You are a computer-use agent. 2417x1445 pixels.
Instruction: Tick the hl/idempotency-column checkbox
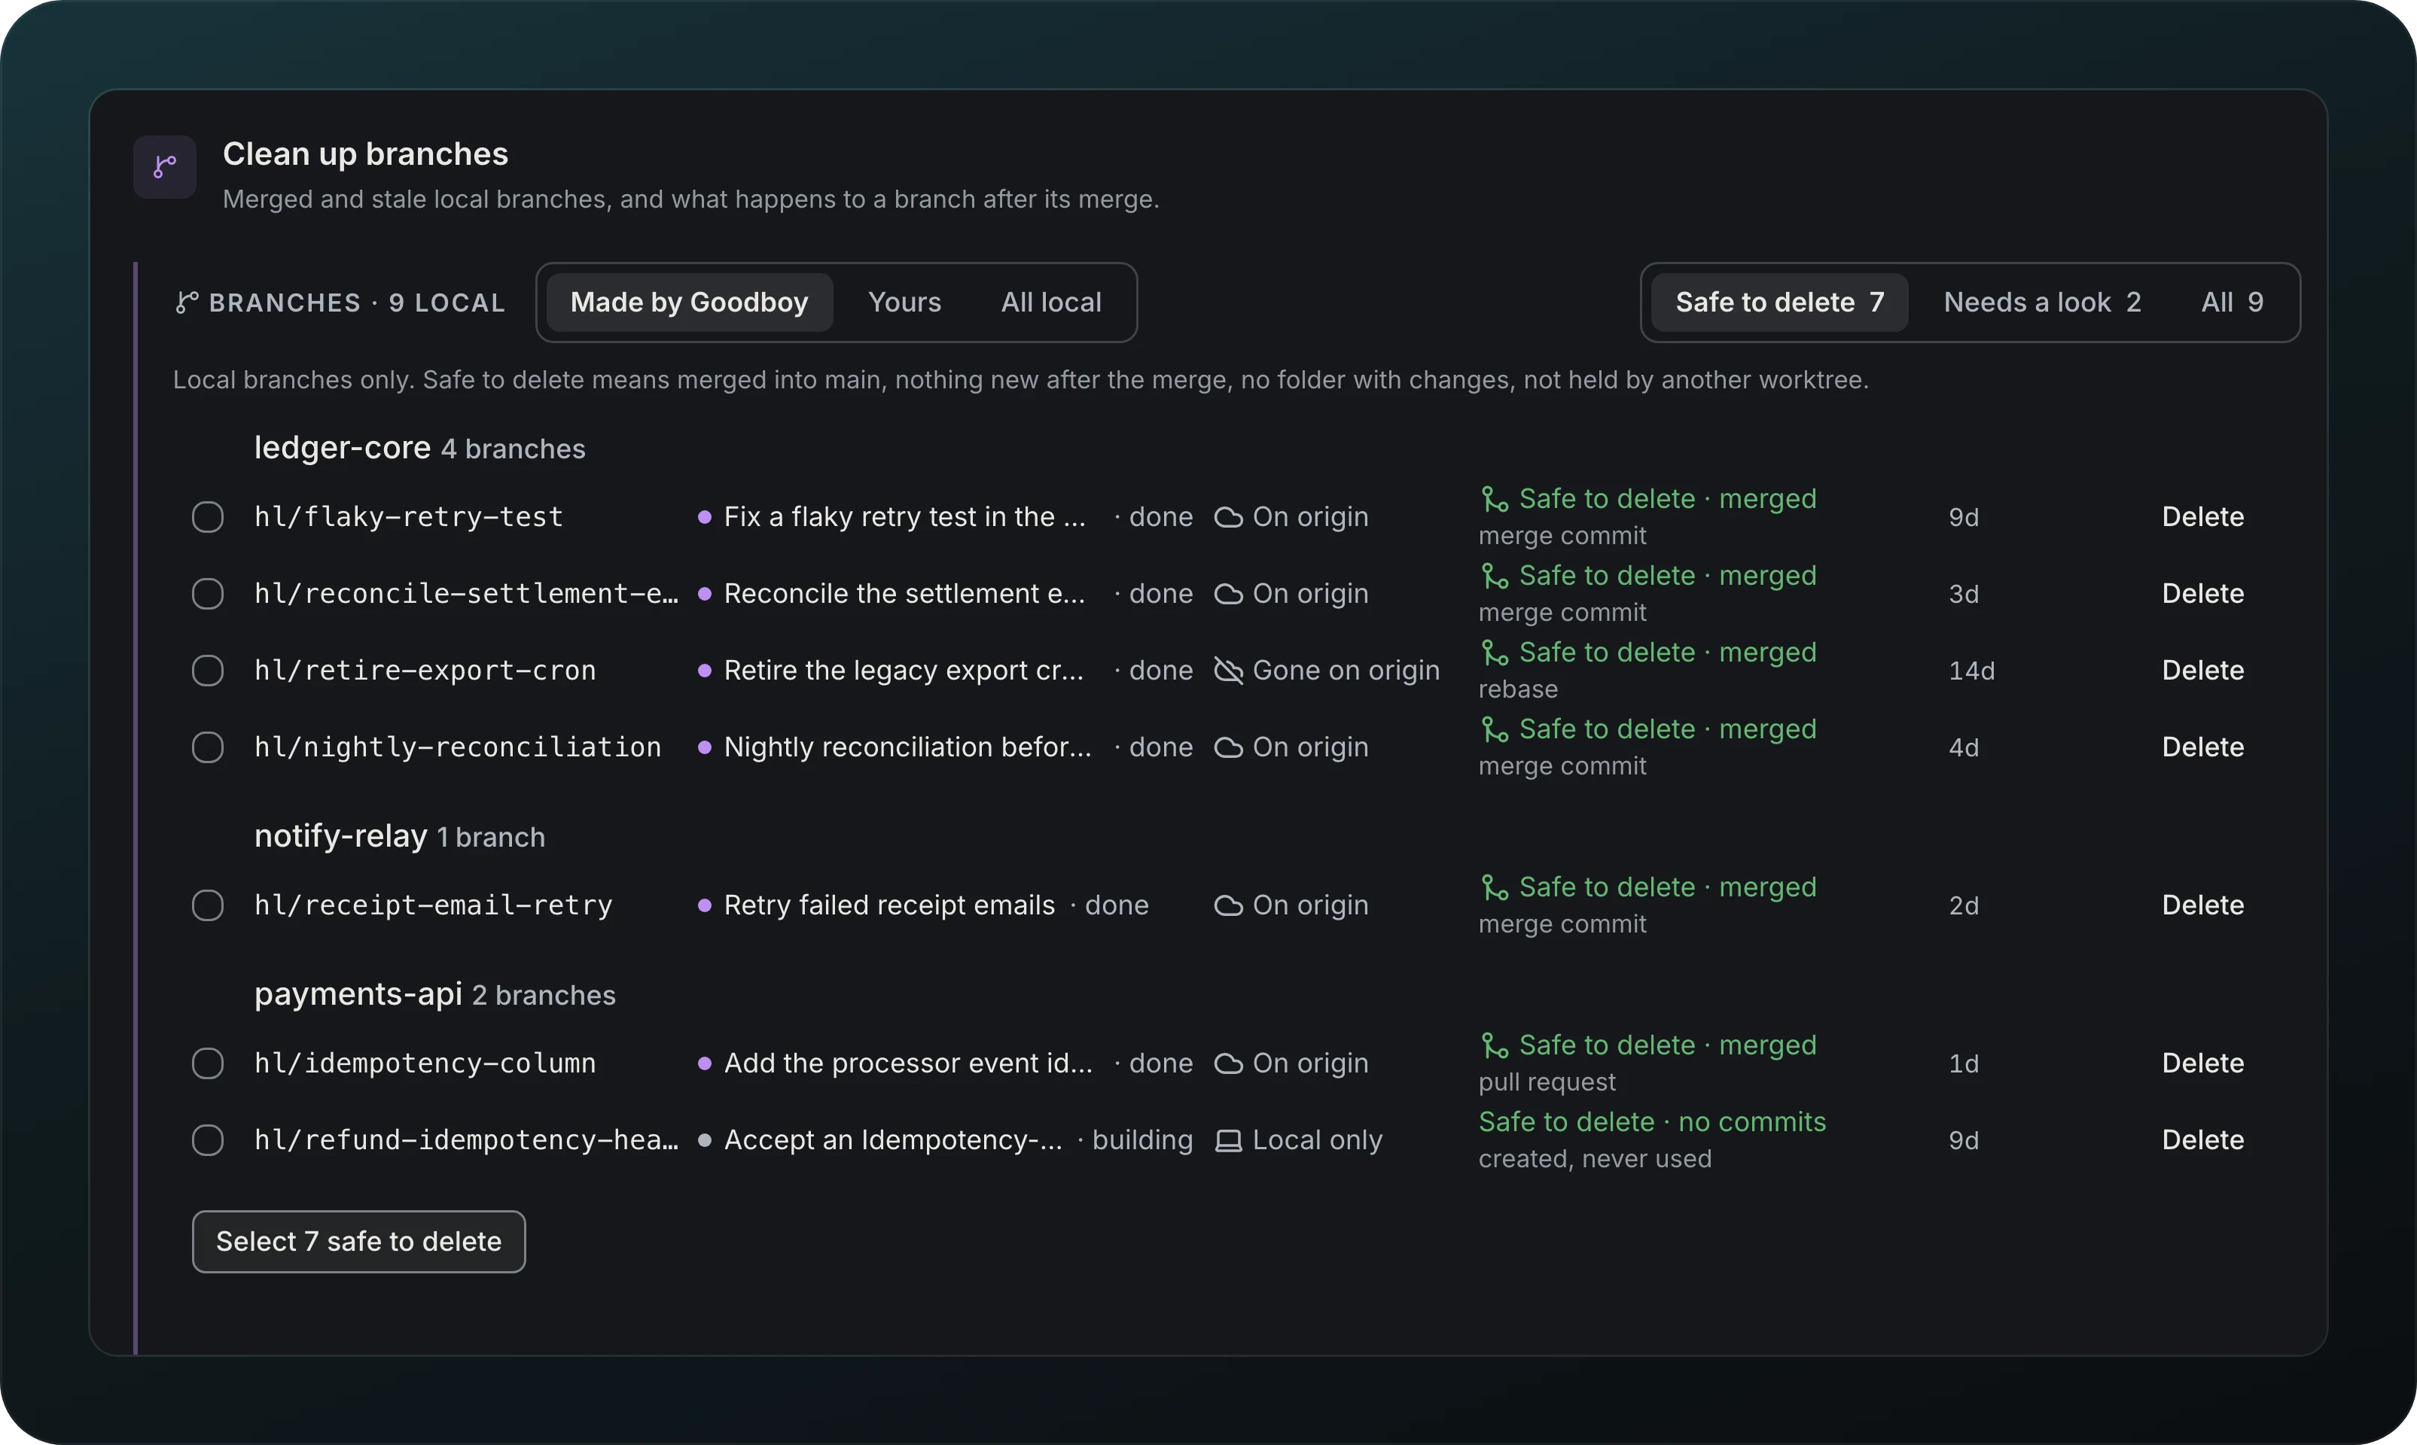click(x=208, y=1063)
